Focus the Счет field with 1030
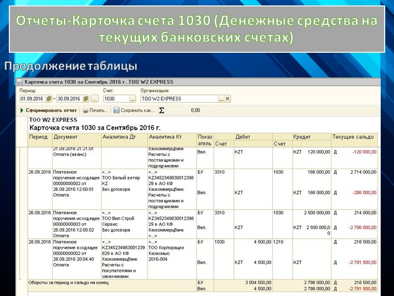The width and height of the screenshot is (394, 296). coord(116,99)
